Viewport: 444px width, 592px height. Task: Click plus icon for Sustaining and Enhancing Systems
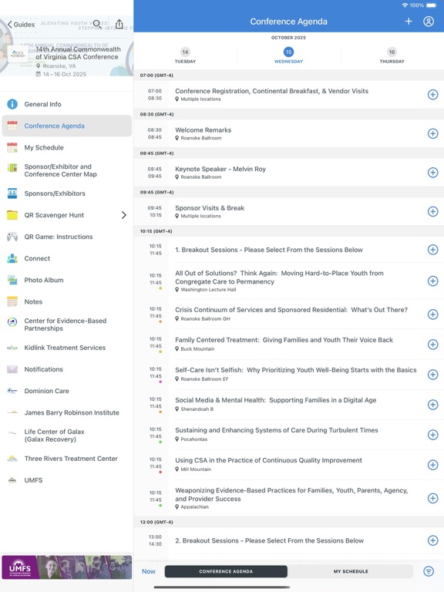[432, 435]
